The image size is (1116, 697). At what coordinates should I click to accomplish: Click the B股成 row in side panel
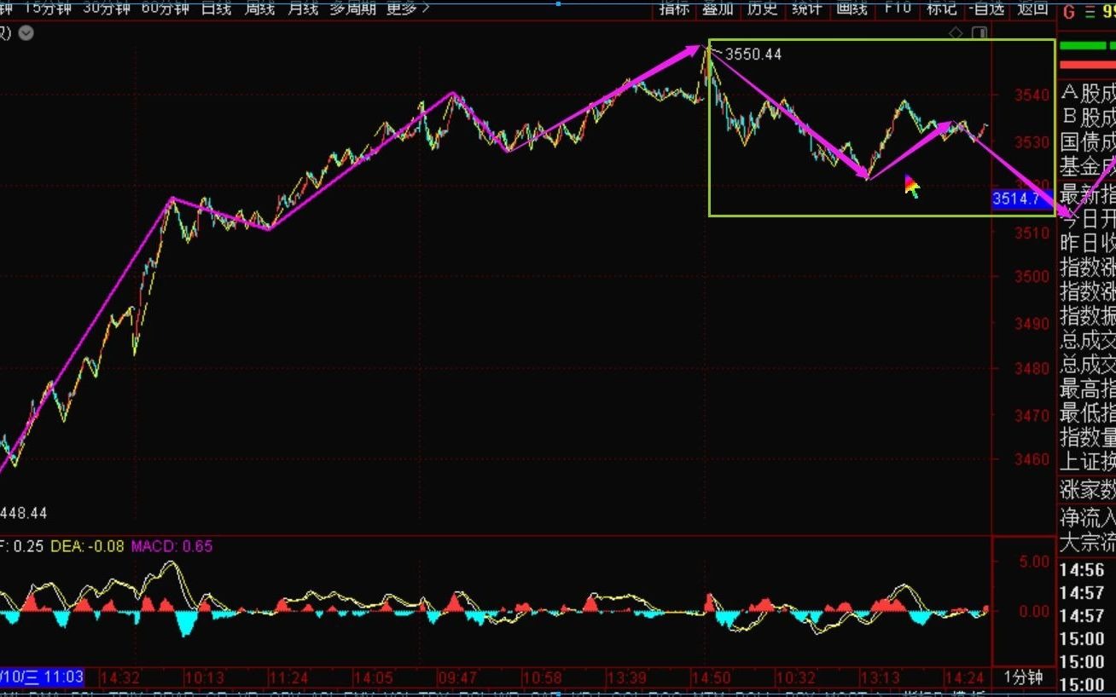tap(1087, 118)
